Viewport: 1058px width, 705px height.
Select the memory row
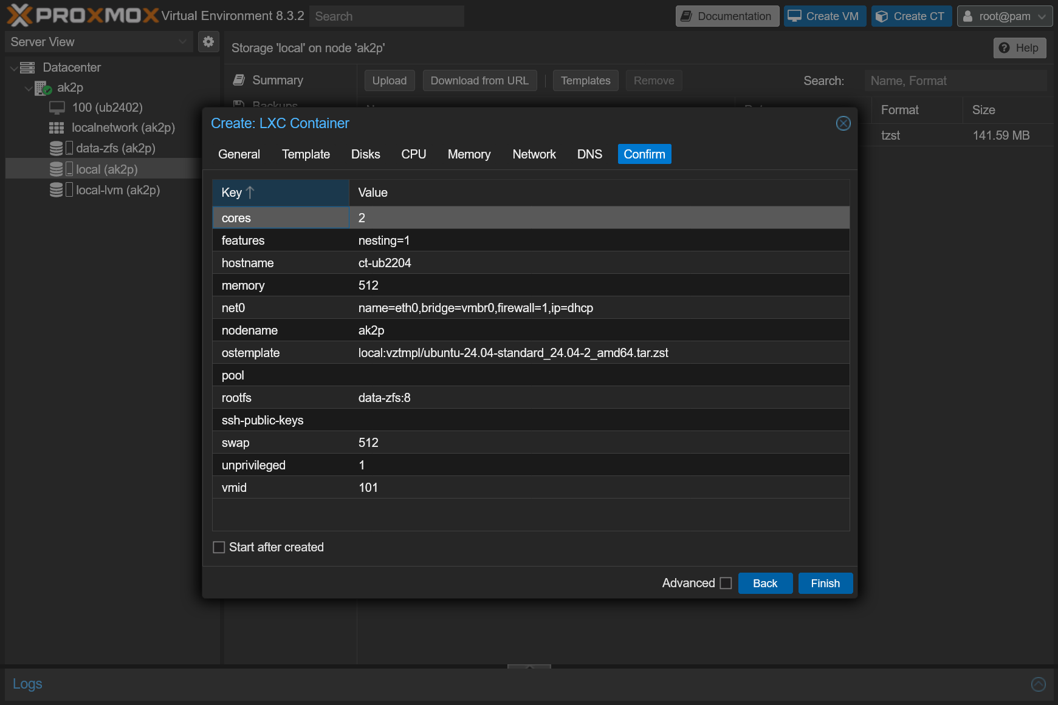pos(531,285)
